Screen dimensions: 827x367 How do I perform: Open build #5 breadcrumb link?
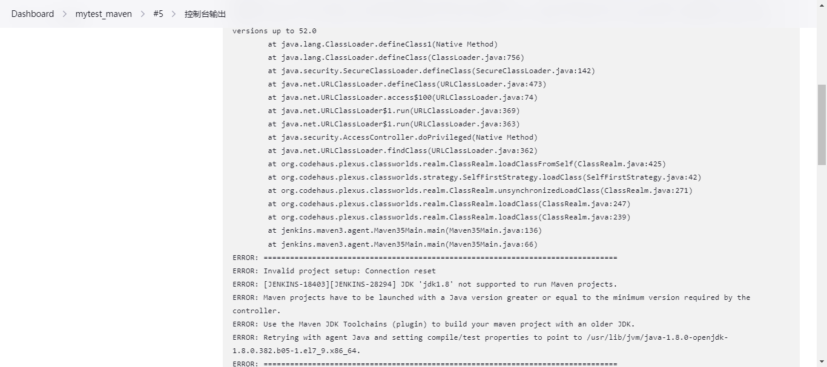[158, 14]
